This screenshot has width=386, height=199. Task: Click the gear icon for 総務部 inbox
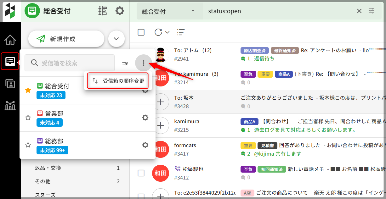coord(145,145)
